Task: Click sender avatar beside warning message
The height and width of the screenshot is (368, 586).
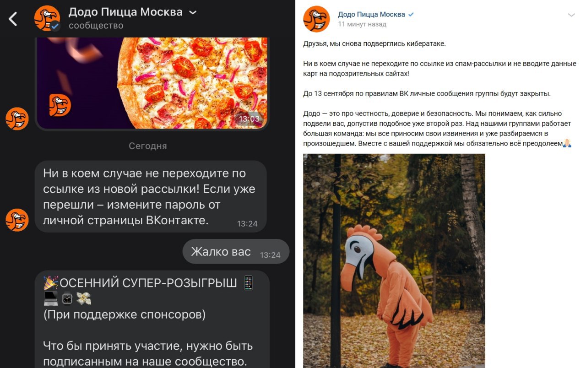Action: tap(17, 220)
